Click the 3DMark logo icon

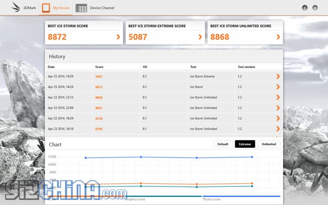(16, 7)
